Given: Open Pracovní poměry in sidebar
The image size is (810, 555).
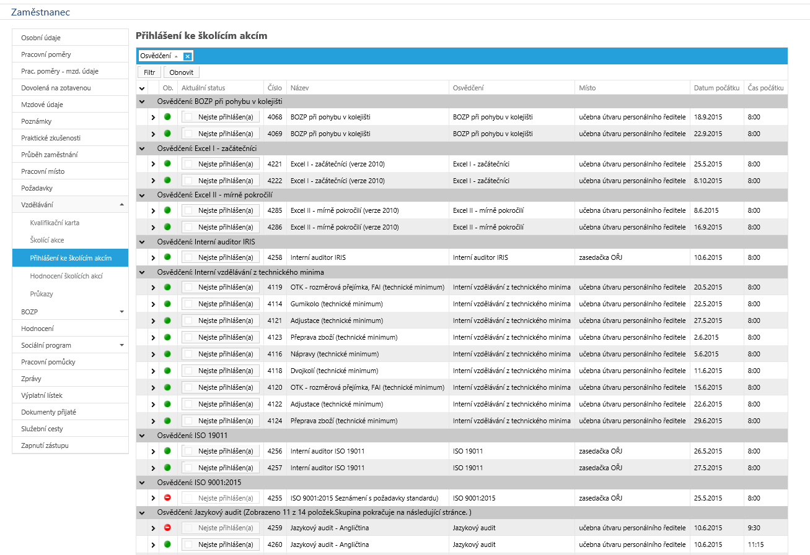Looking at the screenshot, I should click(x=70, y=54).
